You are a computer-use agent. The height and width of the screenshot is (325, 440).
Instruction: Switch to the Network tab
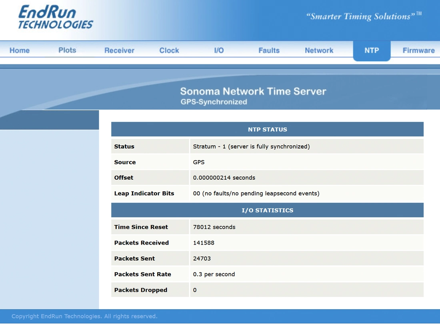click(319, 50)
